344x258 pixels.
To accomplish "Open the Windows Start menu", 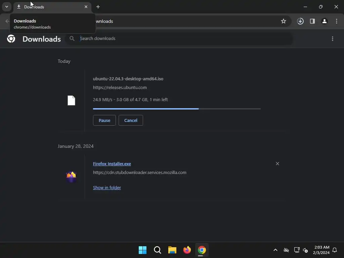I will click(142, 250).
